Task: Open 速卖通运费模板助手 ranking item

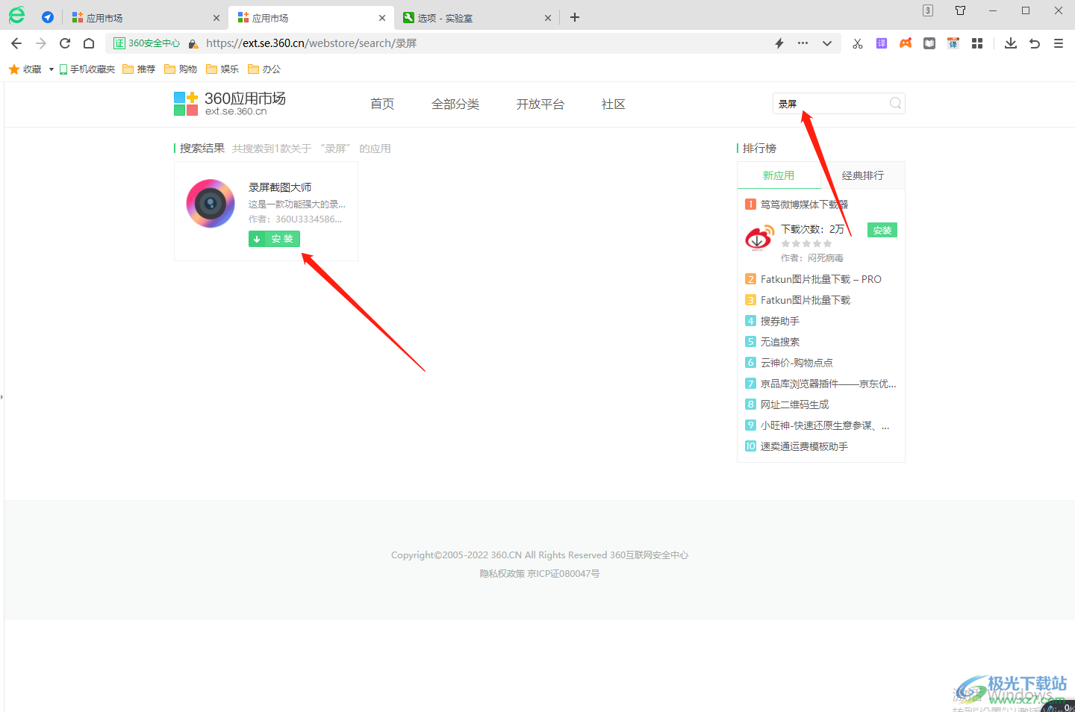Action: [804, 446]
